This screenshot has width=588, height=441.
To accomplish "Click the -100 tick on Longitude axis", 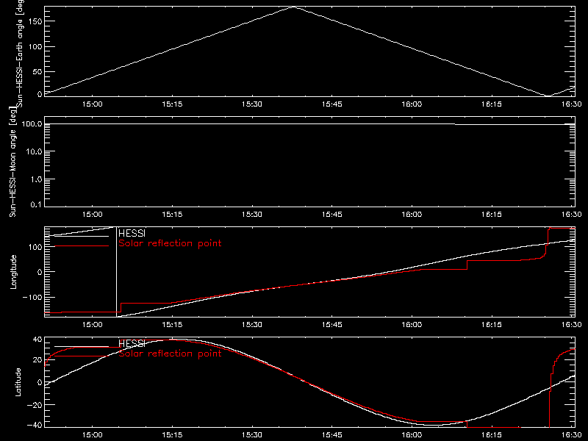I will (32, 297).
